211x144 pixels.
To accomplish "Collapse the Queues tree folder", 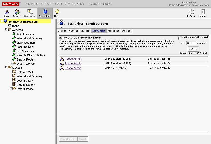I will pos(6,67).
